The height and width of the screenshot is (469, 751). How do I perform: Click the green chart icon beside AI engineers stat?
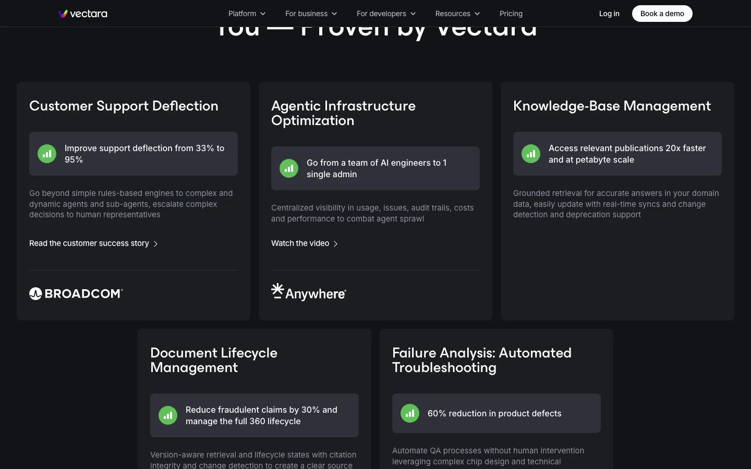[289, 168]
